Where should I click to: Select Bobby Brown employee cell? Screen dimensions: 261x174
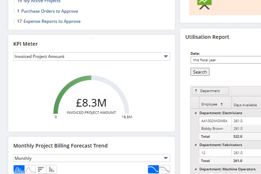pos(215,129)
